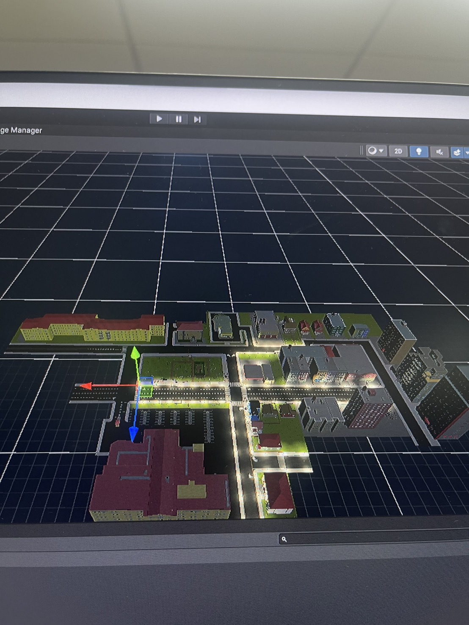Click the shading draw mode sphere icon

tap(372, 151)
